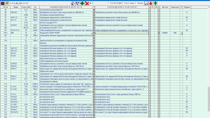210x118 pixels.
Task: Click the 'Установлення опор ОП-1, ОП-2' name cell
Action: click(x=66, y=28)
